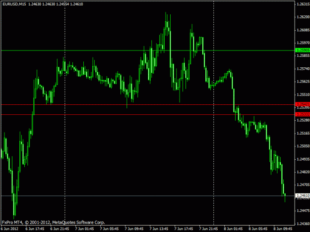Click the time label 7 Jun 13:45
The image size is (310, 232).
pos(159,229)
